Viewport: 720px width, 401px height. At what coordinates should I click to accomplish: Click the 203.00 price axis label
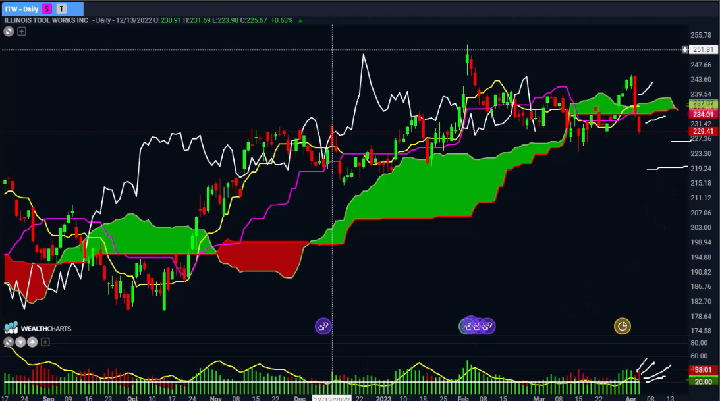[701, 228]
